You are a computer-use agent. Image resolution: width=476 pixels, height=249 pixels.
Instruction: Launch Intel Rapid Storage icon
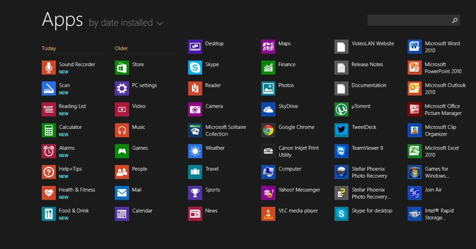click(x=415, y=214)
